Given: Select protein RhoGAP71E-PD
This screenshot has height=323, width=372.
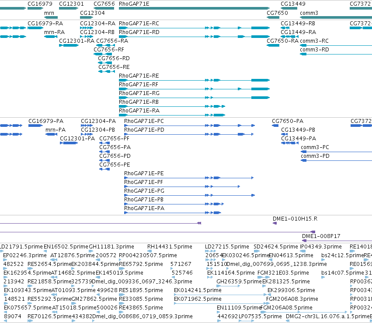Looking at the screenshot, I should [x=144, y=130].
